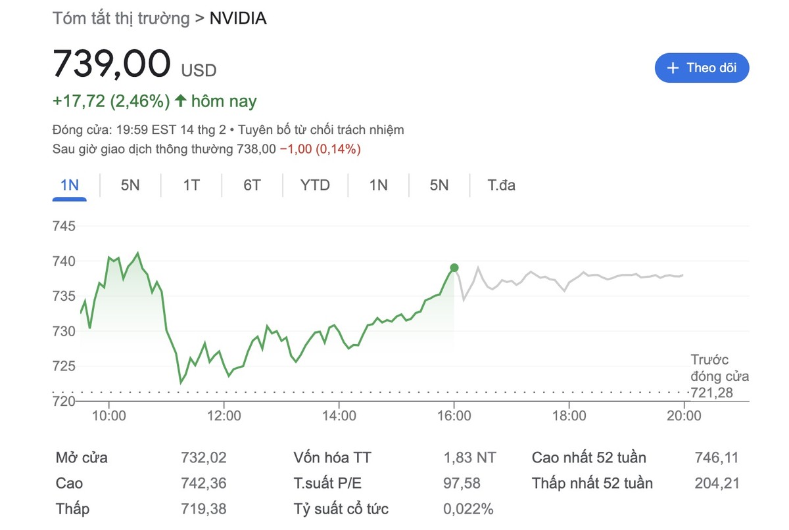Switch to the 5N chart view
Screen dimensions: 789x530
pyautogui.click(x=129, y=185)
